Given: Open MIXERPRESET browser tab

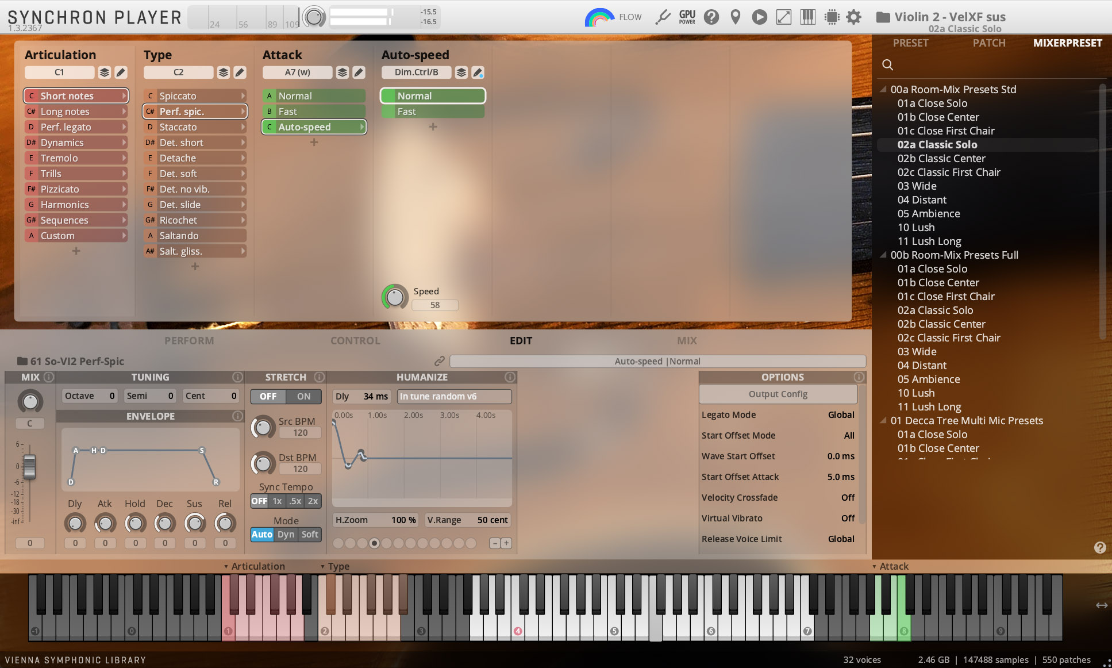Looking at the screenshot, I should [1067, 43].
